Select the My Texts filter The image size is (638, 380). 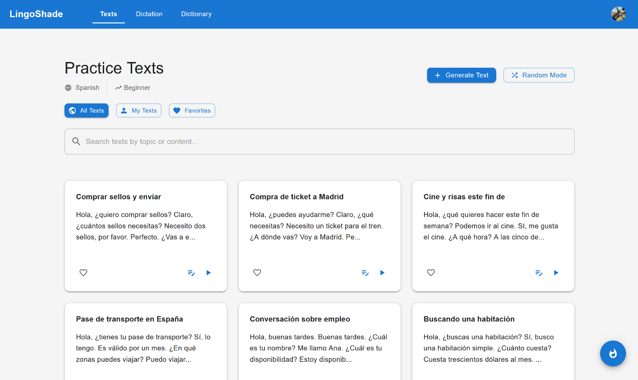tap(139, 111)
